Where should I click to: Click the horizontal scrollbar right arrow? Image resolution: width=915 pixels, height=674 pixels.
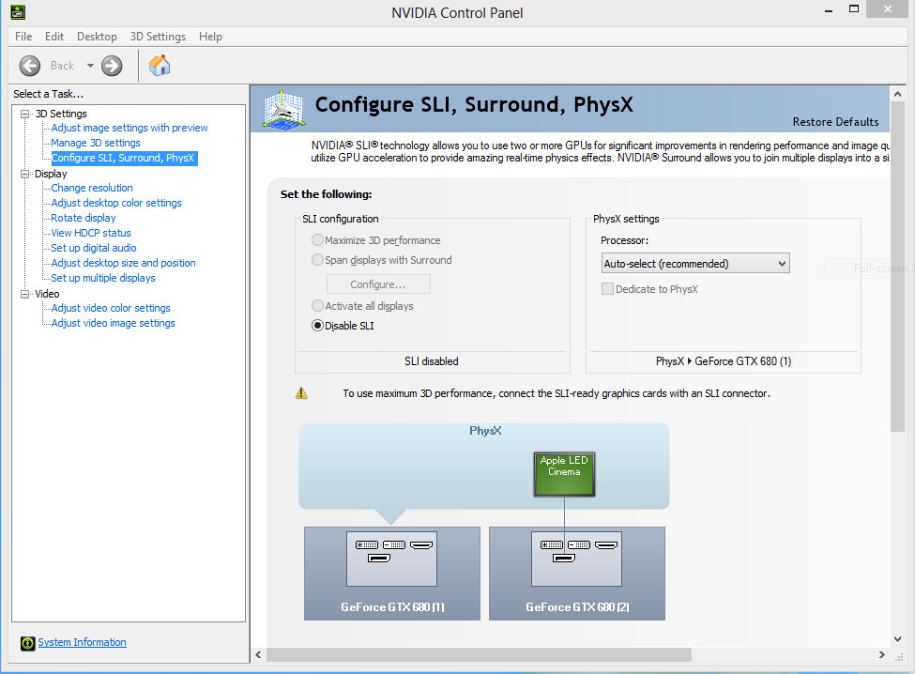pyautogui.click(x=882, y=654)
